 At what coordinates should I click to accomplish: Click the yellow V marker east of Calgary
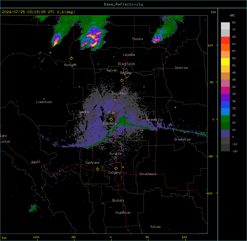coord(123,167)
